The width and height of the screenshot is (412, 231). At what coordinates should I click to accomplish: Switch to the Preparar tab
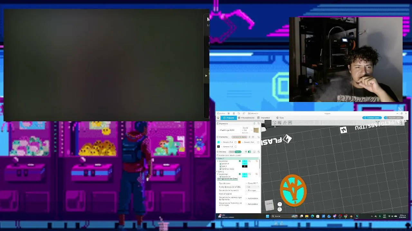point(229,118)
